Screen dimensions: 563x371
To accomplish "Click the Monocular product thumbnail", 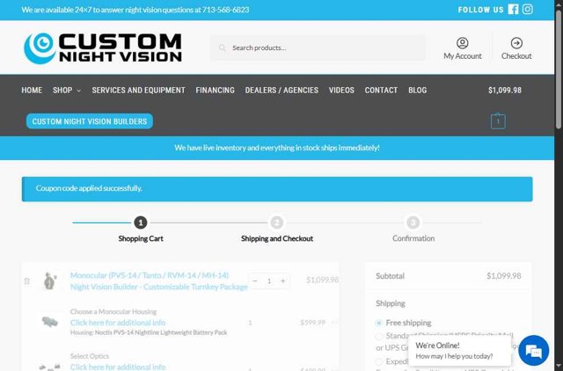I will (50, 281).
